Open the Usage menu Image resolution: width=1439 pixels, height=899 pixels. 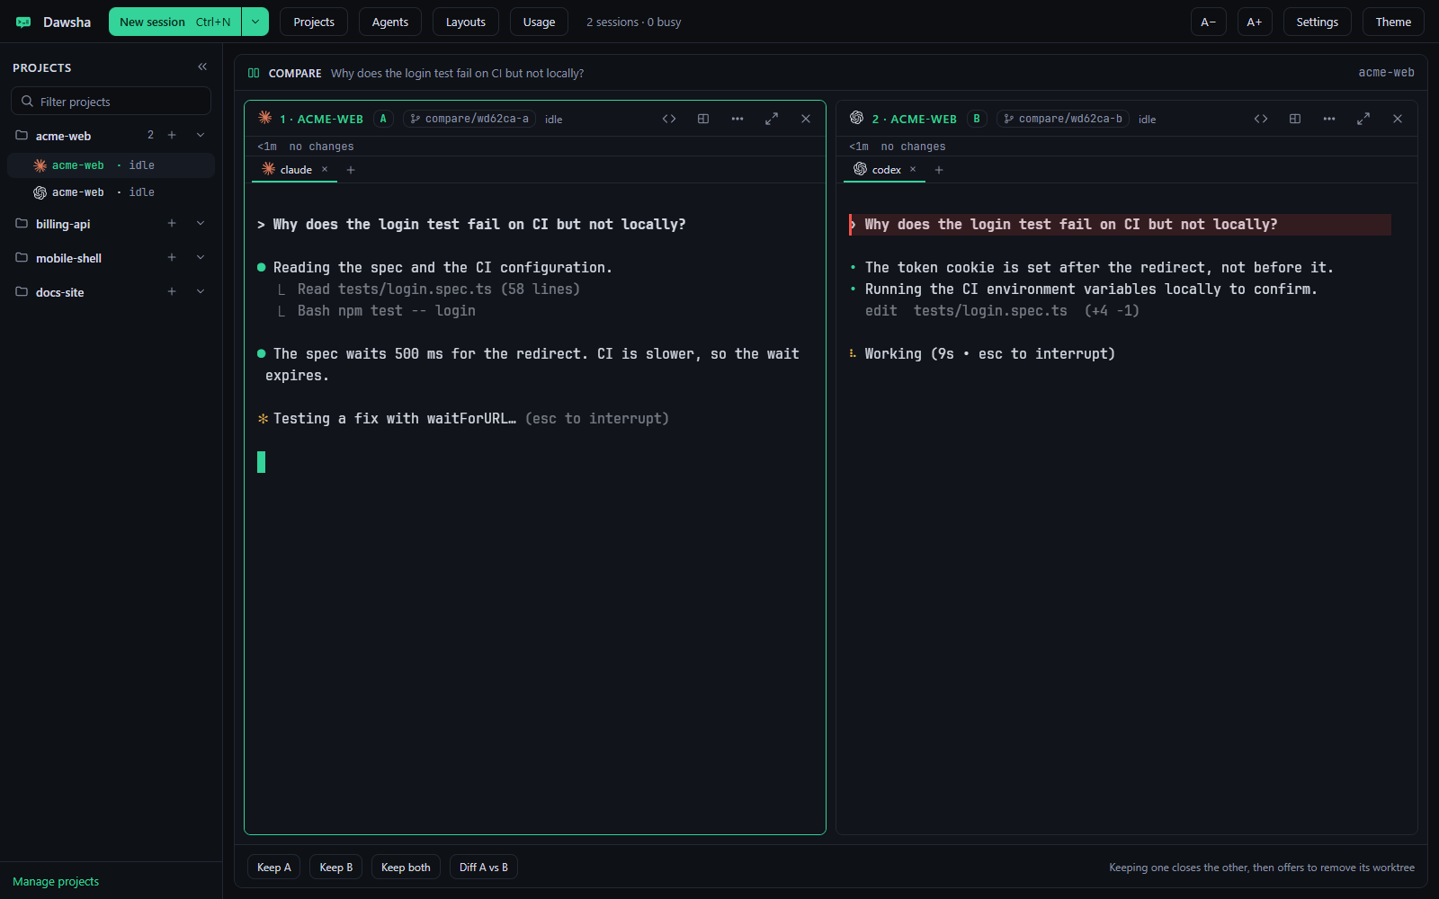pyautogui.click(x=540, y=22)
